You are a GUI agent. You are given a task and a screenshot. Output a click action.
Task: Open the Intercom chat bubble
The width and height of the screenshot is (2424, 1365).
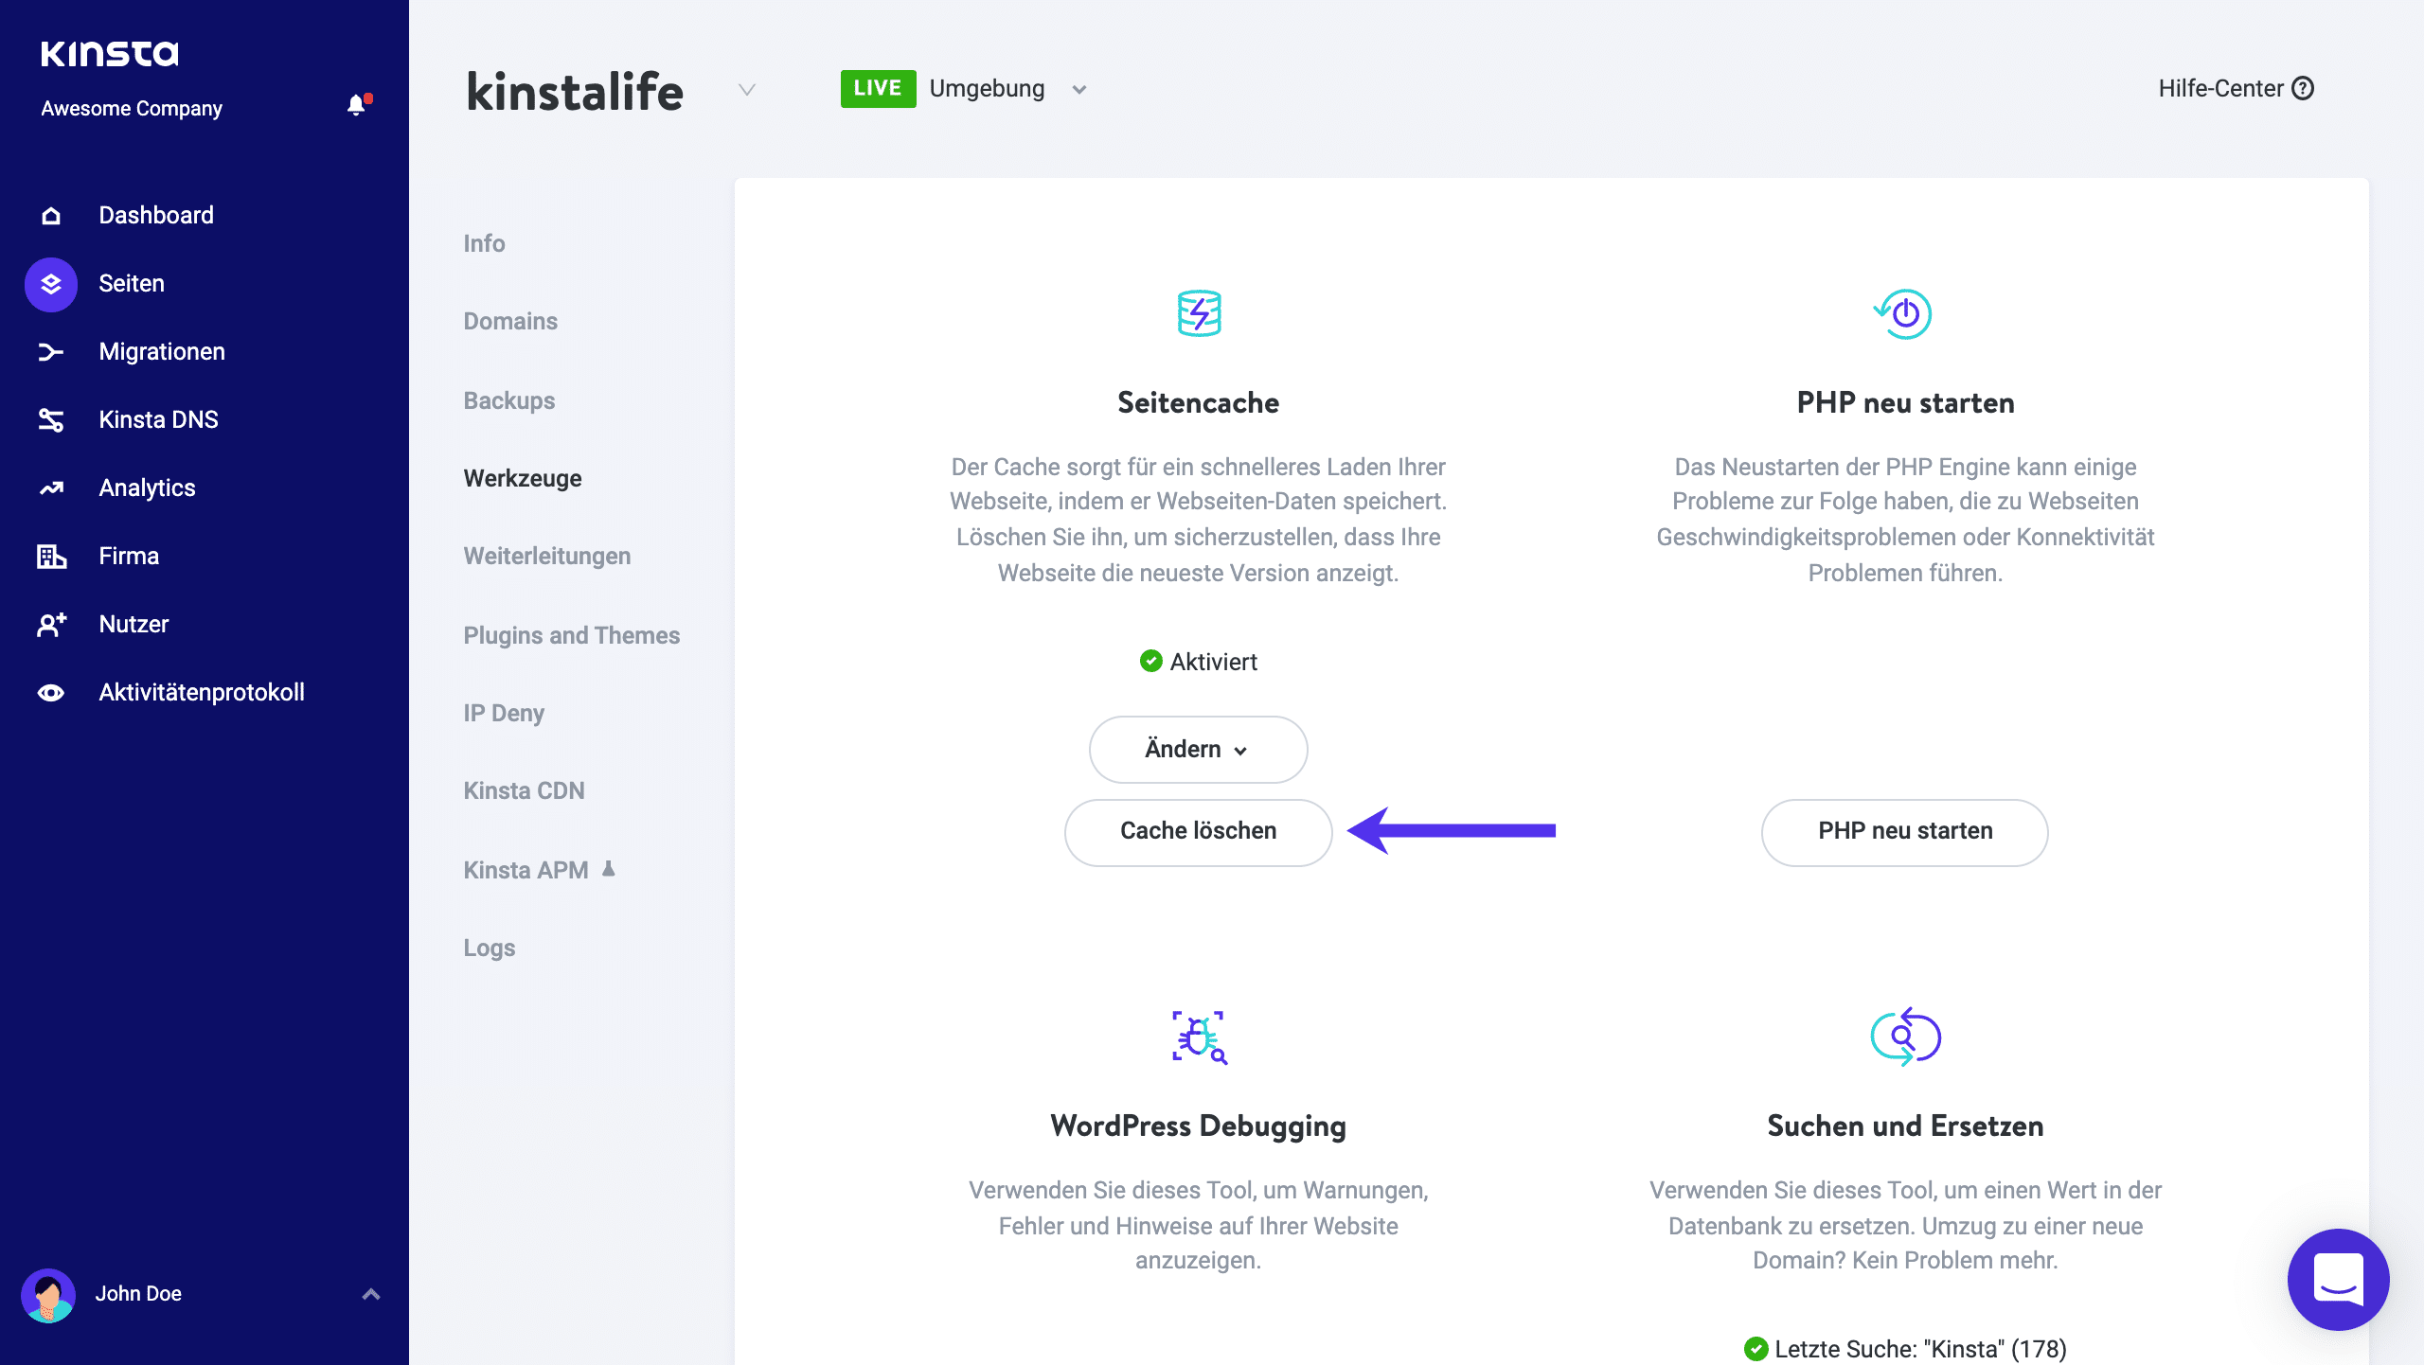2338,1279
